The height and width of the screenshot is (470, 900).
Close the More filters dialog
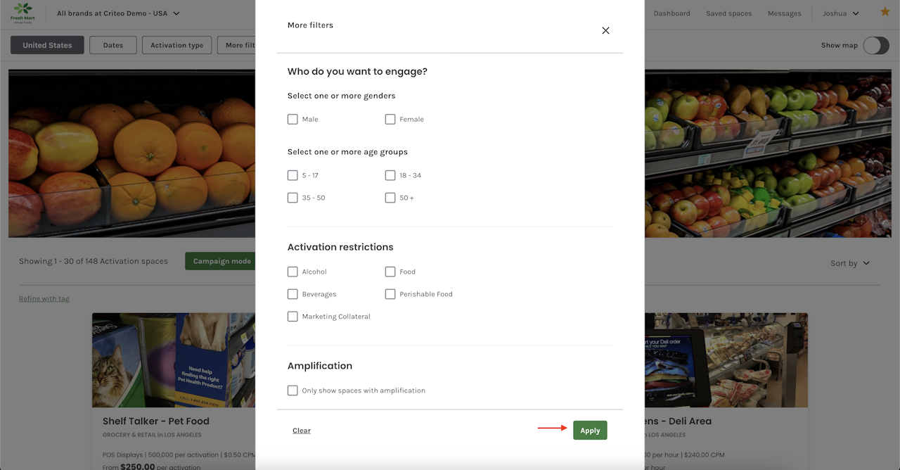605,31
